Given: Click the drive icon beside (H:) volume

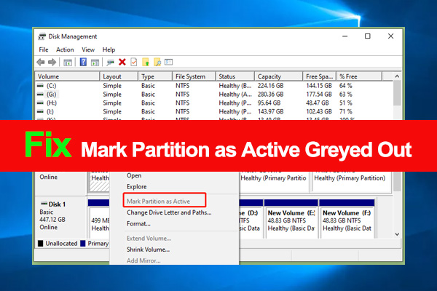Looking at the screenshot, I should coord(40,103).
